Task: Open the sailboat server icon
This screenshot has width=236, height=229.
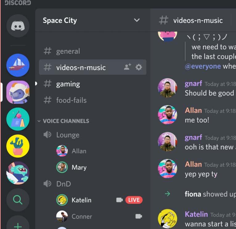Action: (x=18, y=65)
